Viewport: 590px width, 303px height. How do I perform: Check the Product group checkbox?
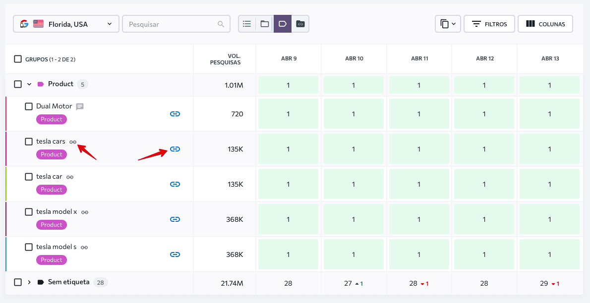[x=18, y=84]
